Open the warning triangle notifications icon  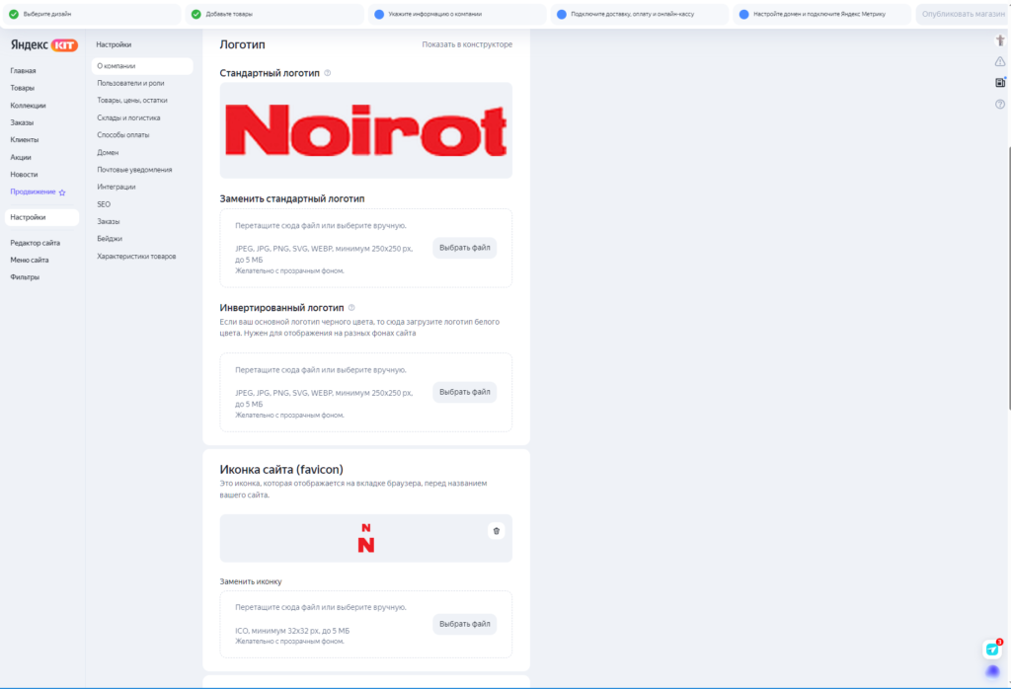pyautogui.click(x=1000, y=62)
